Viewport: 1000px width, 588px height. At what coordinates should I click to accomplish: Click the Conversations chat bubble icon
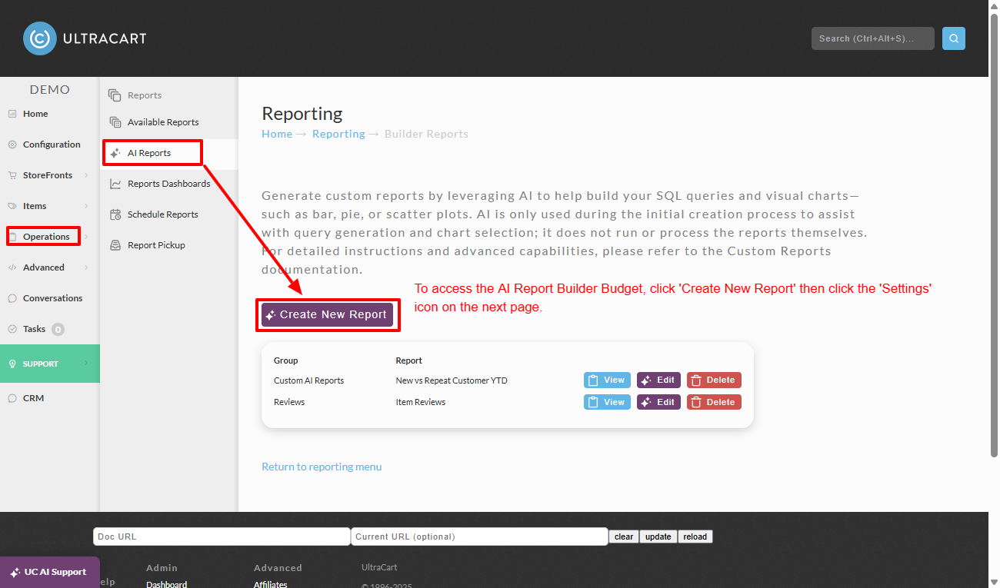tap(12, 298)
